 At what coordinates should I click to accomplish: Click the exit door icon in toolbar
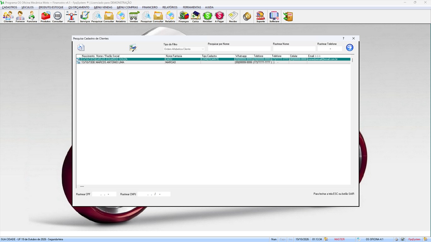(x=288, y=17)
